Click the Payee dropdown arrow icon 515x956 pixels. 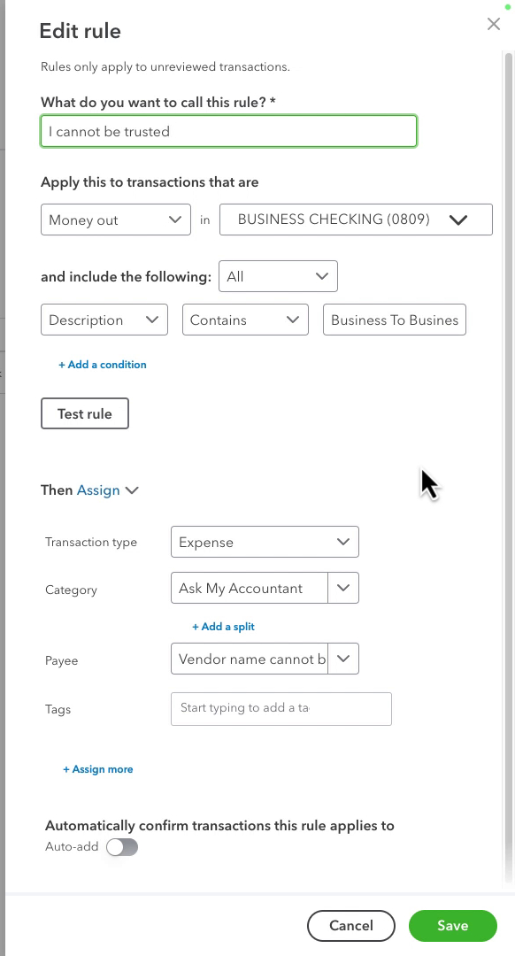[343, 659]
